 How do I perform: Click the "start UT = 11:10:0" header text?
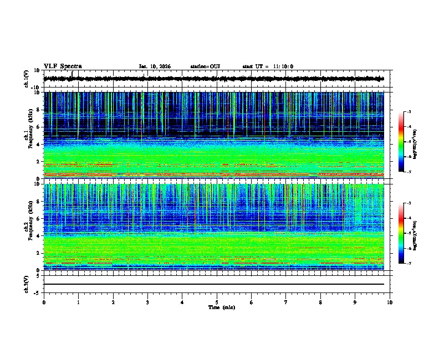268,66
